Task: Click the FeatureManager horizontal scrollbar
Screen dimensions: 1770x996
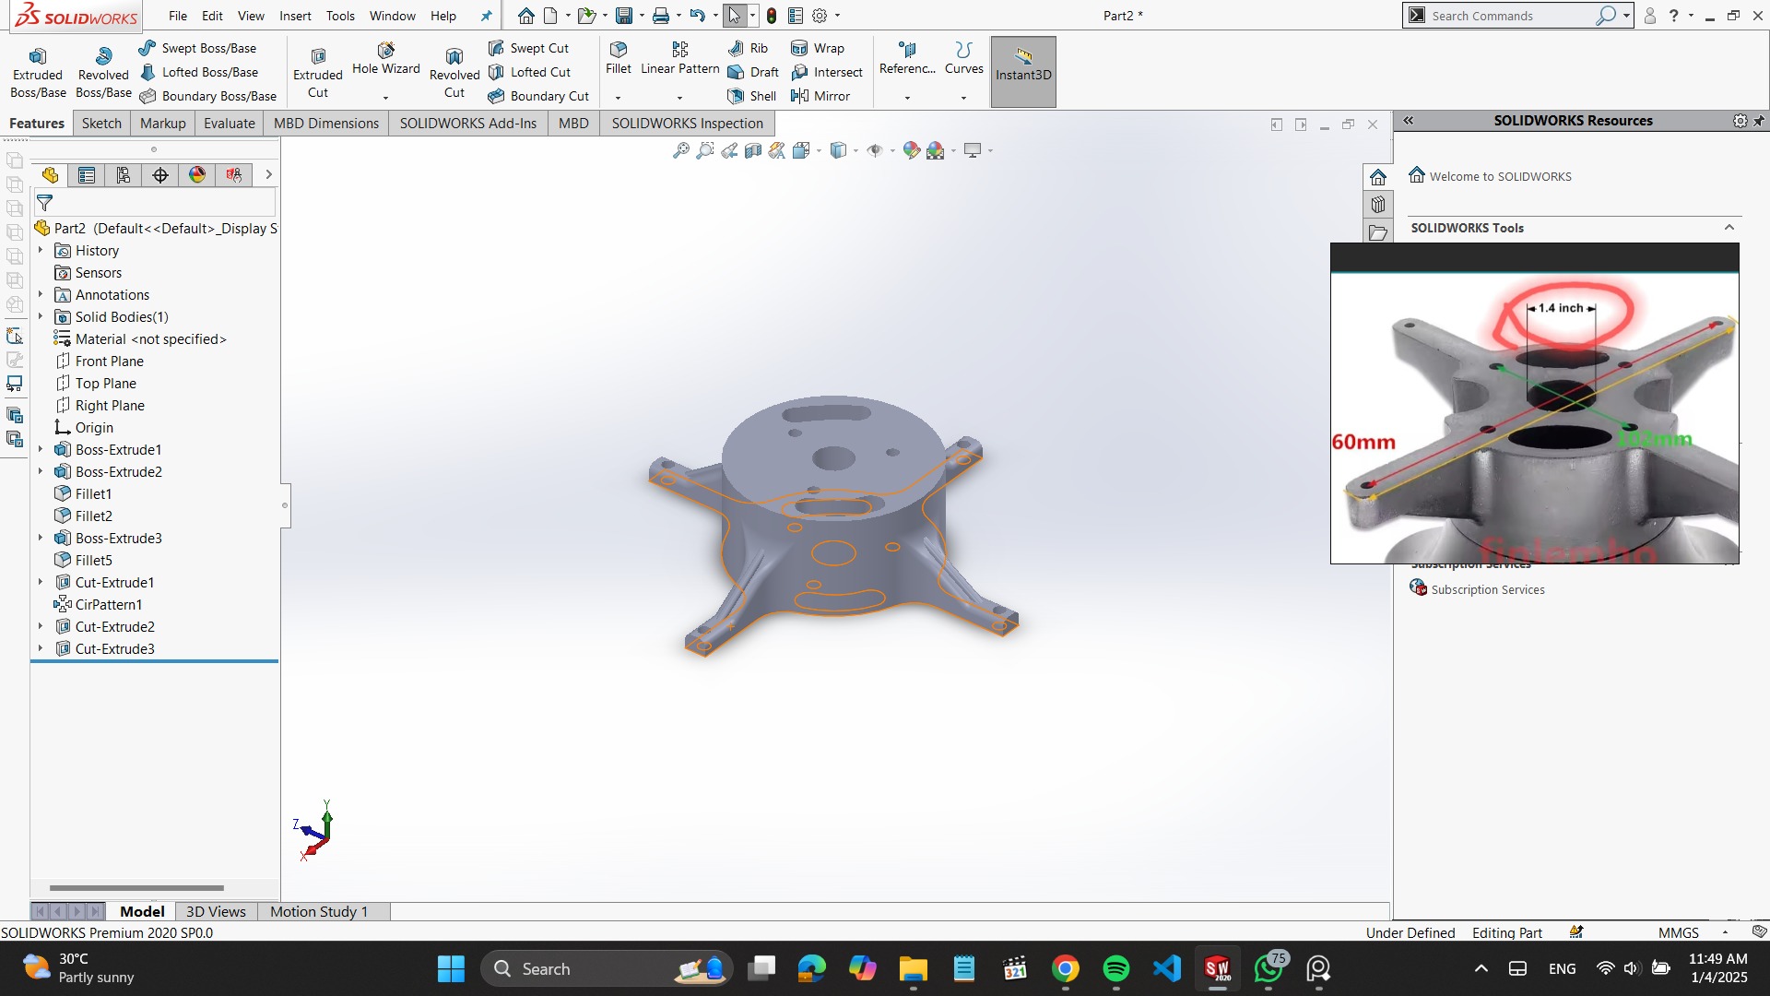Action: coord(136,888)
